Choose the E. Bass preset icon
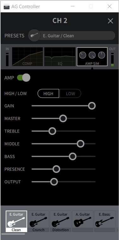 (105, 221)
